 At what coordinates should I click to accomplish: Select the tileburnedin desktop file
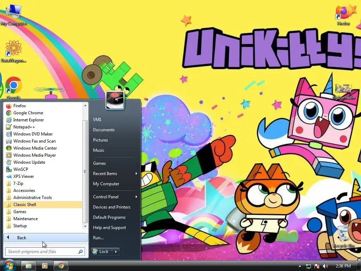pyautogui.click(x=343, y=91)
